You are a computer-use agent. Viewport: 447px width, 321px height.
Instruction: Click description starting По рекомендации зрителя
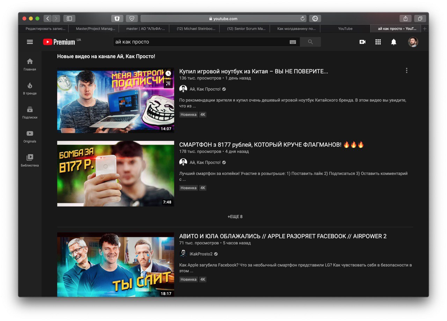point(293,103)
